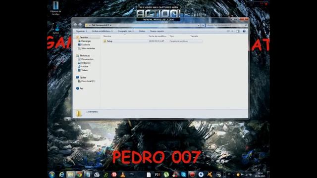The width and height of the screenshot is (317, 178).
Task: Open Imágenes library
Action: [x=86, y=63]
